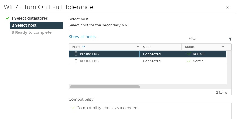Click the Show all hosts link
The width and height of the screenshot is (239, 119).
(82, 37)
